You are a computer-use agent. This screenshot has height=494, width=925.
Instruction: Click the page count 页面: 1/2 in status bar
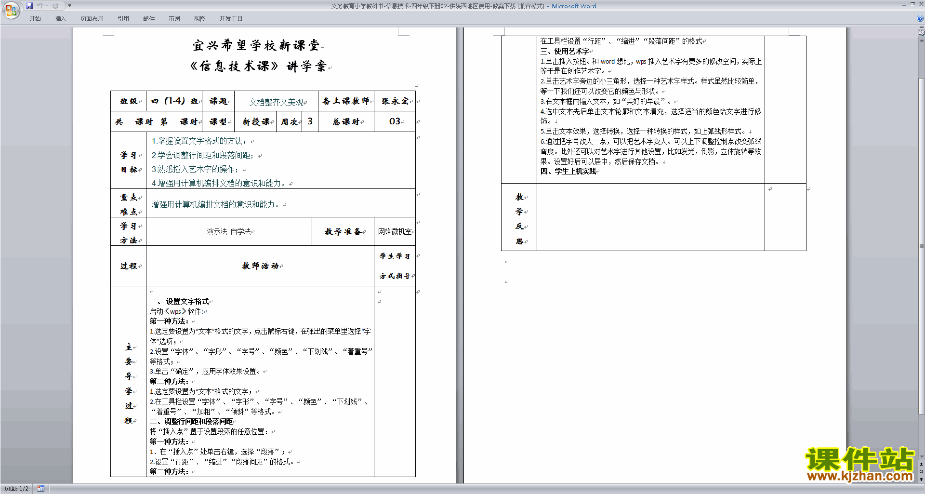pos(16,489)
